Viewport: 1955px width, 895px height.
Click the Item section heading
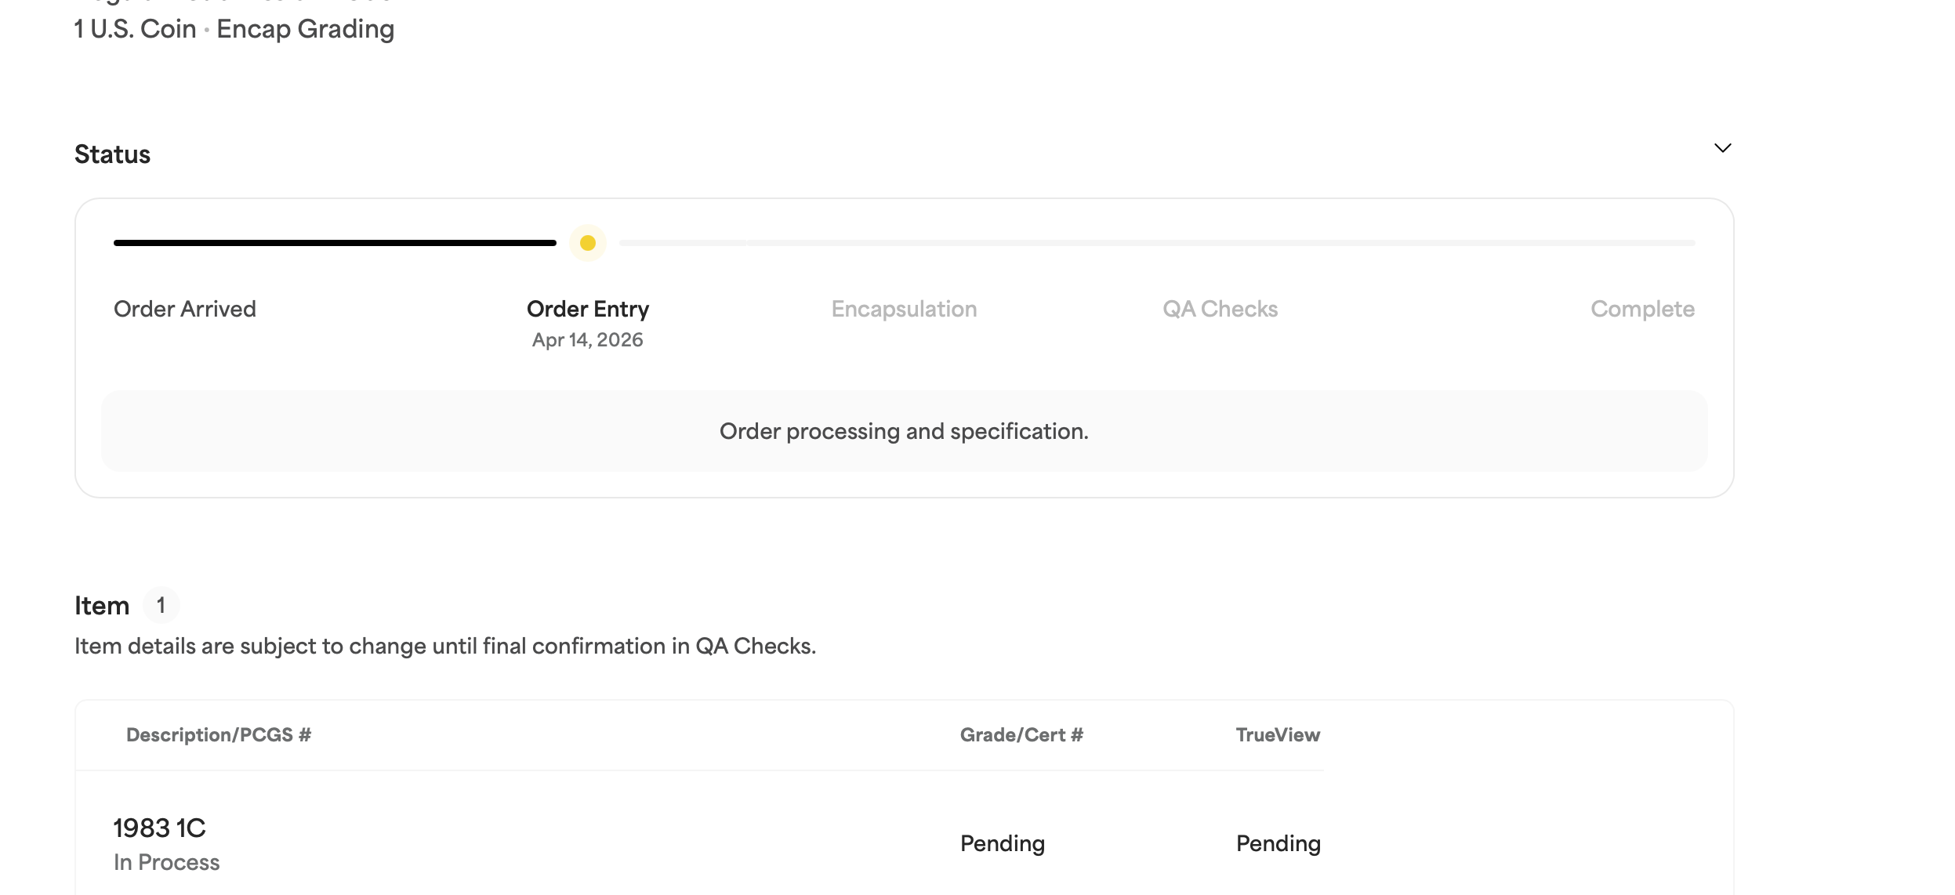point(102,606)
